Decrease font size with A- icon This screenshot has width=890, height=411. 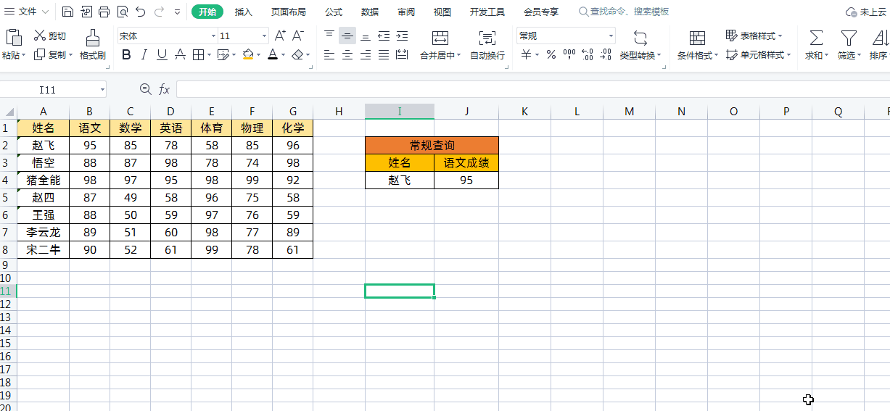[x=300, y=36]
